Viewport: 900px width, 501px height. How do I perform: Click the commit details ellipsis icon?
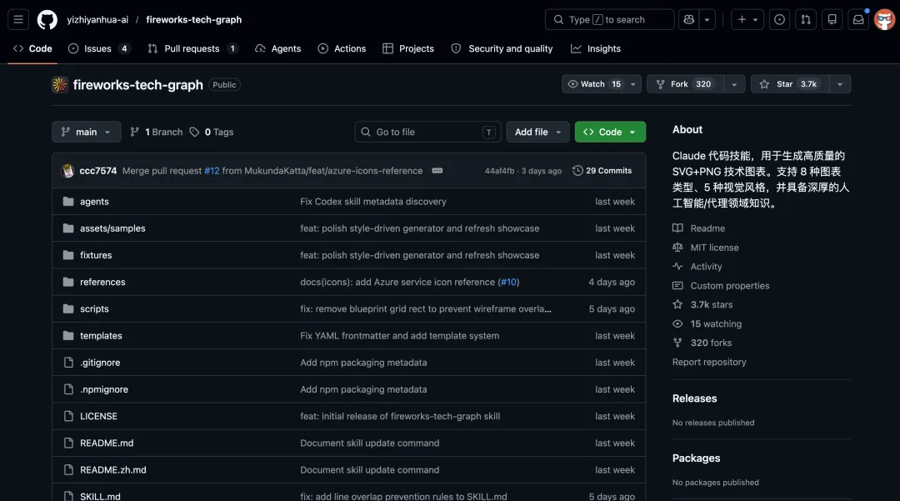coord(437,171)
